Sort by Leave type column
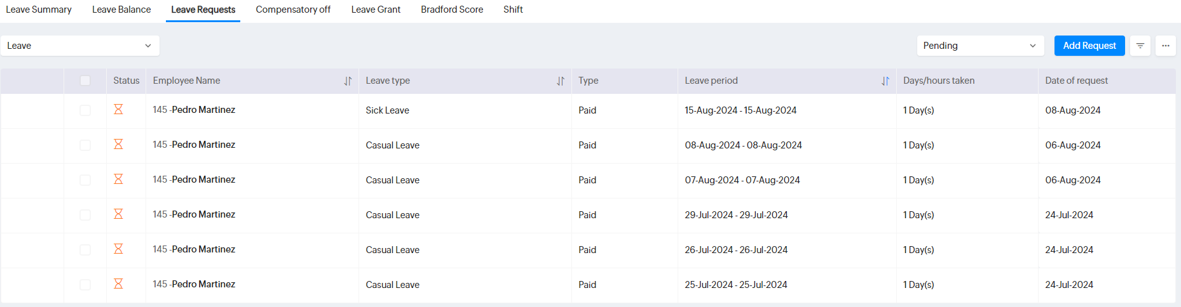 [561, 81]
